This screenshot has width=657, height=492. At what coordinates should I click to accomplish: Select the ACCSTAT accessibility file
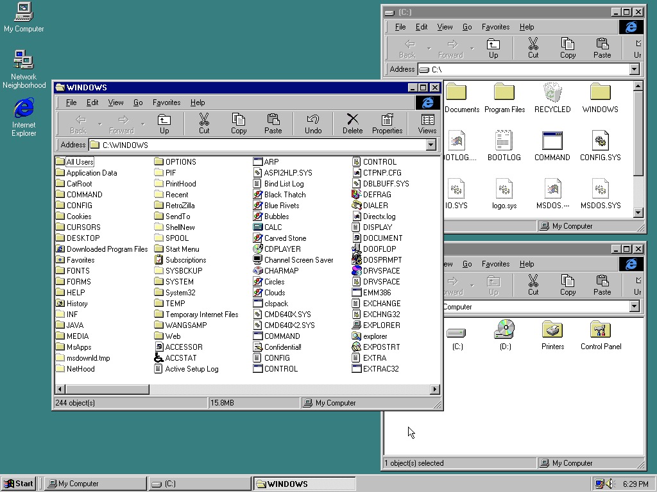[x=176, y=357]
